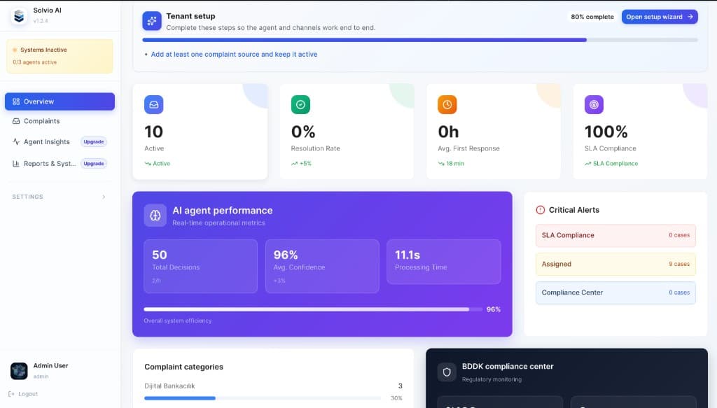Click the Upgrade badge next to Agent Insights
717x408 pixels.
(93, 141)
